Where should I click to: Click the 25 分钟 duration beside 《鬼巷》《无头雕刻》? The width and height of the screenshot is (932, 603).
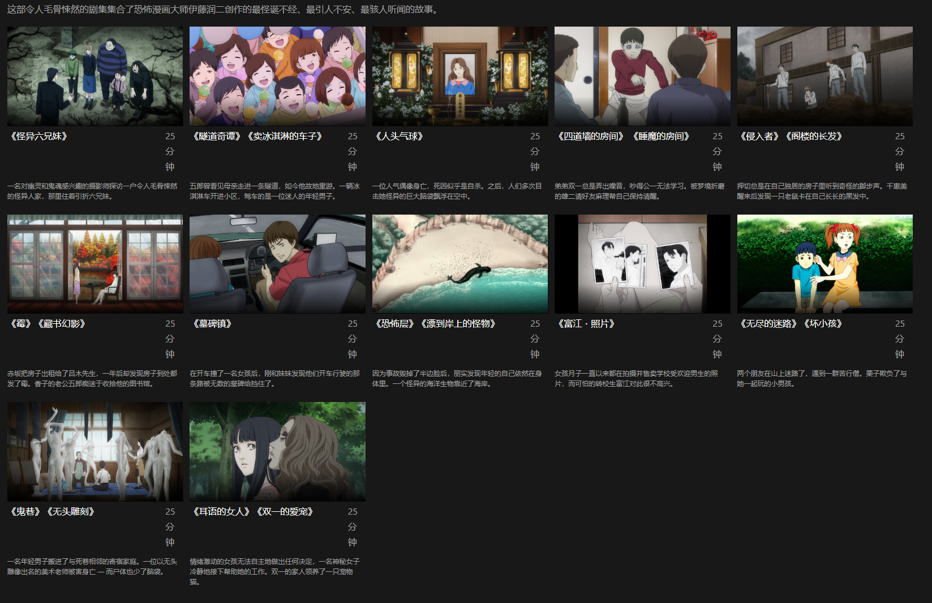point(170,527)
